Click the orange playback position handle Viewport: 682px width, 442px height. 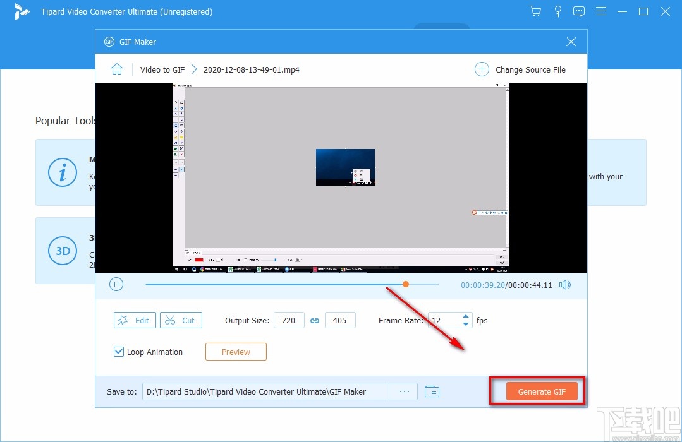[406, 284]
